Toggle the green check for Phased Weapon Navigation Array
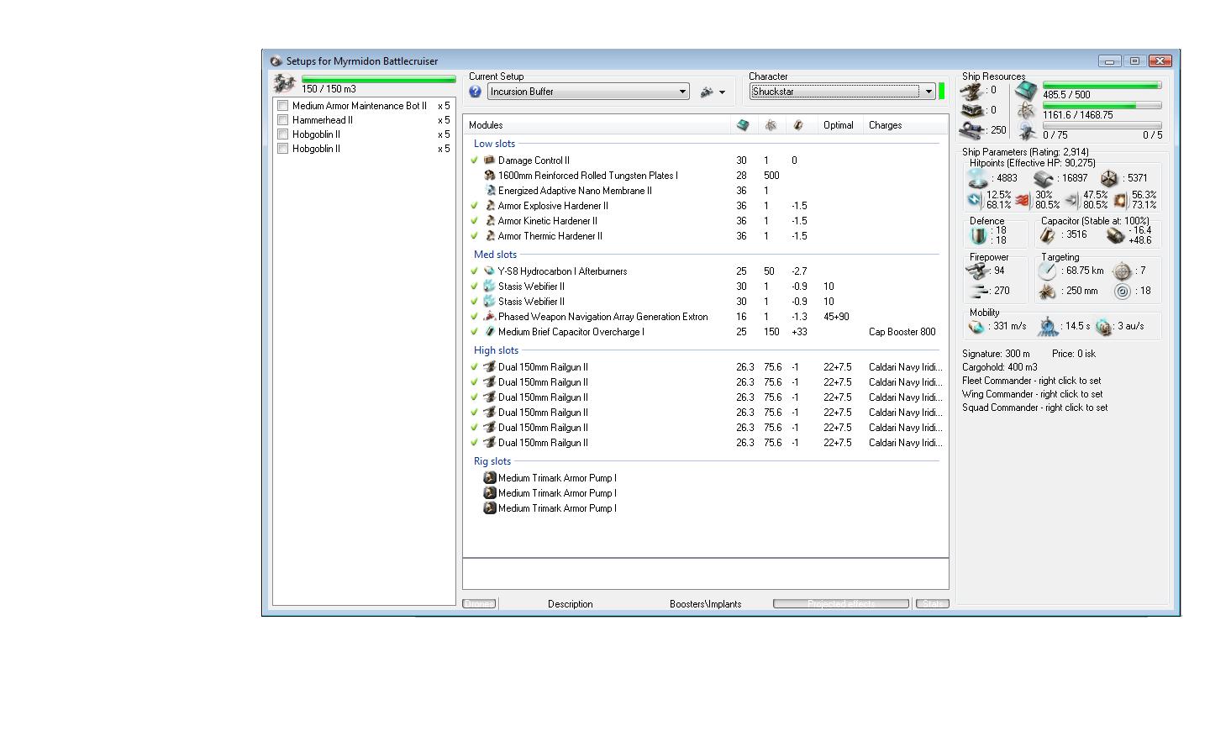 pos(474,316)
